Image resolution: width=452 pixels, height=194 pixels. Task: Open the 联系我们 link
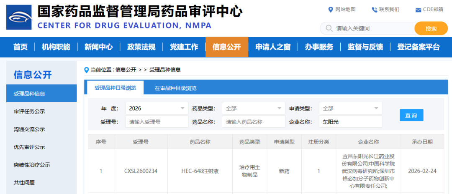pyautogui.click(x=389, y=10)
